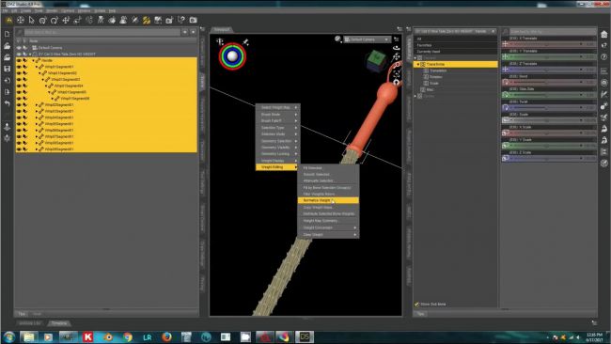Click the New file icon in left sidebar
Screen dimensions: 611x344
point(7,34)
